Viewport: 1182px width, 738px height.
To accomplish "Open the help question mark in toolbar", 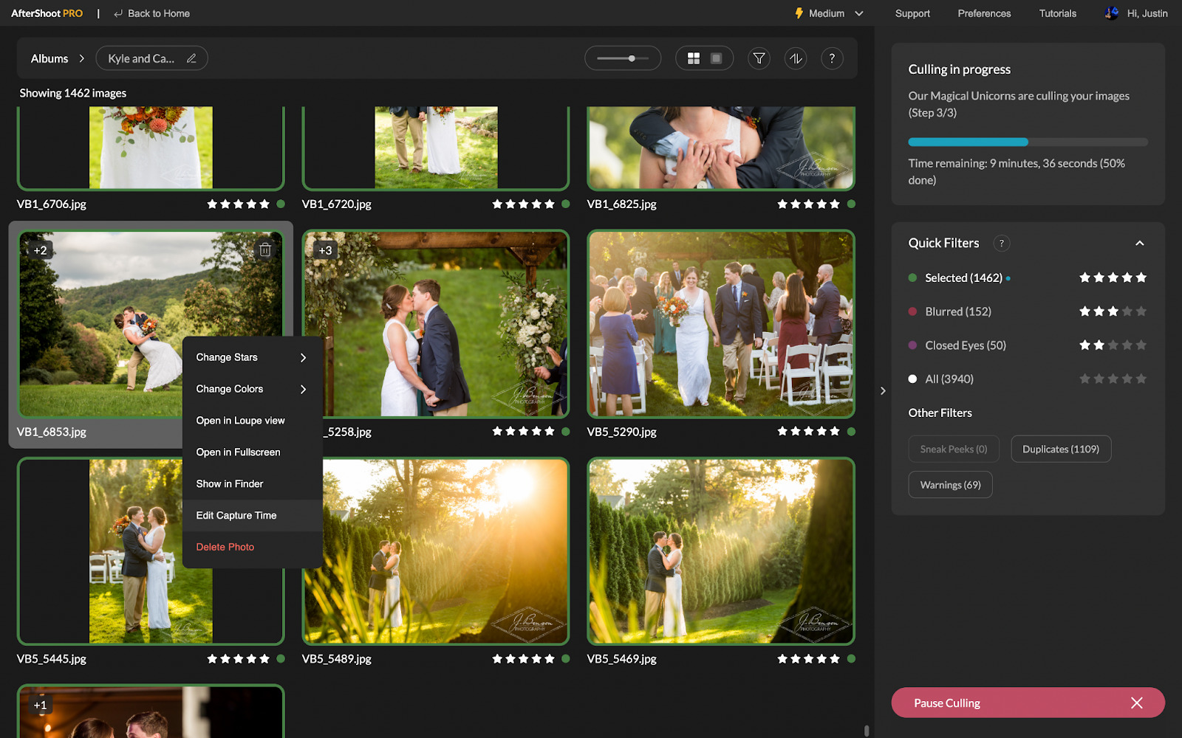I will pyautogui.click(x=832, y=58).
